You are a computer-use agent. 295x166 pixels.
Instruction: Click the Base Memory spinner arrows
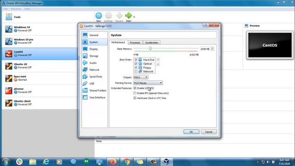click(212, 49)
